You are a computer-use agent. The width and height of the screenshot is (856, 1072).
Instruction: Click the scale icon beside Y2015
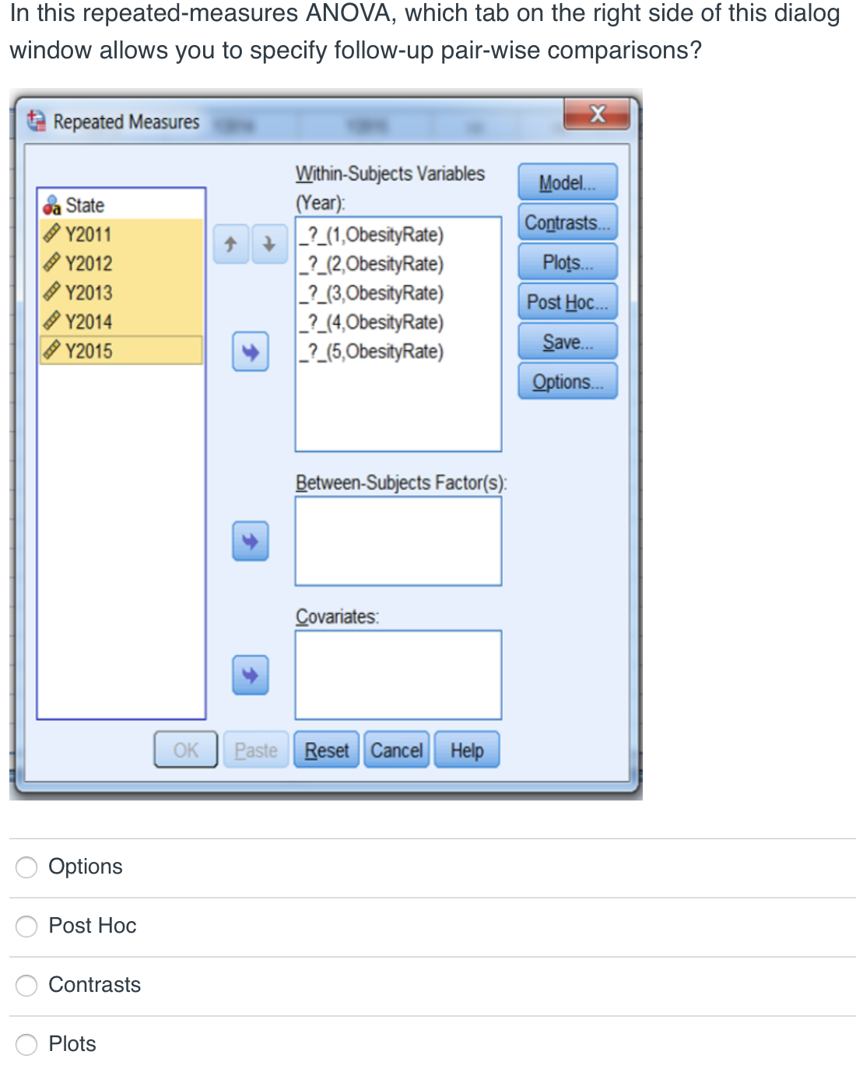53,349
